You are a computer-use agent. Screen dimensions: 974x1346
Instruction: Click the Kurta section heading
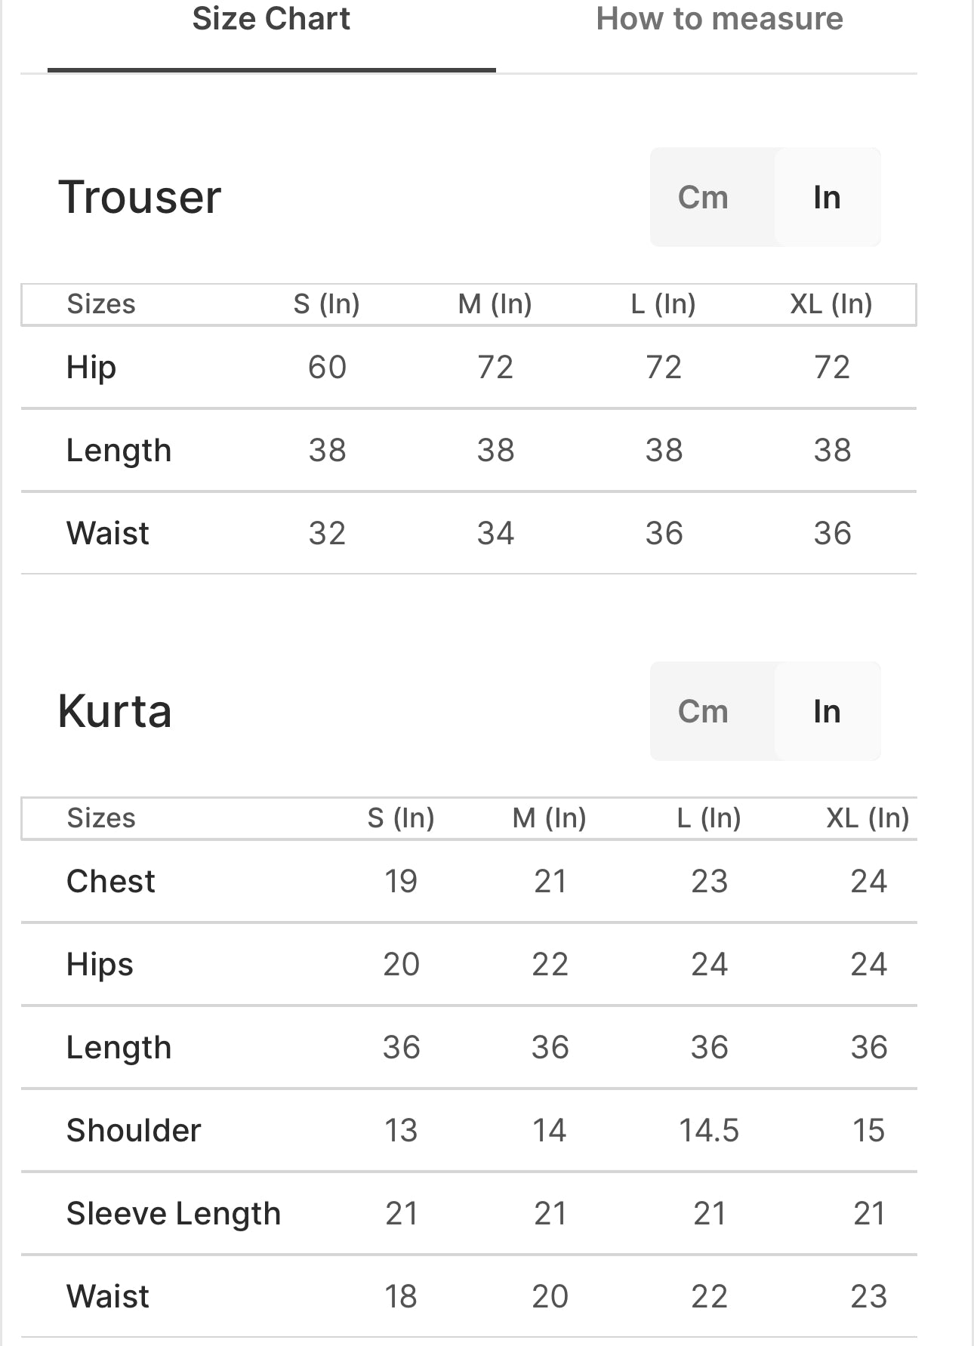(115, 712)
